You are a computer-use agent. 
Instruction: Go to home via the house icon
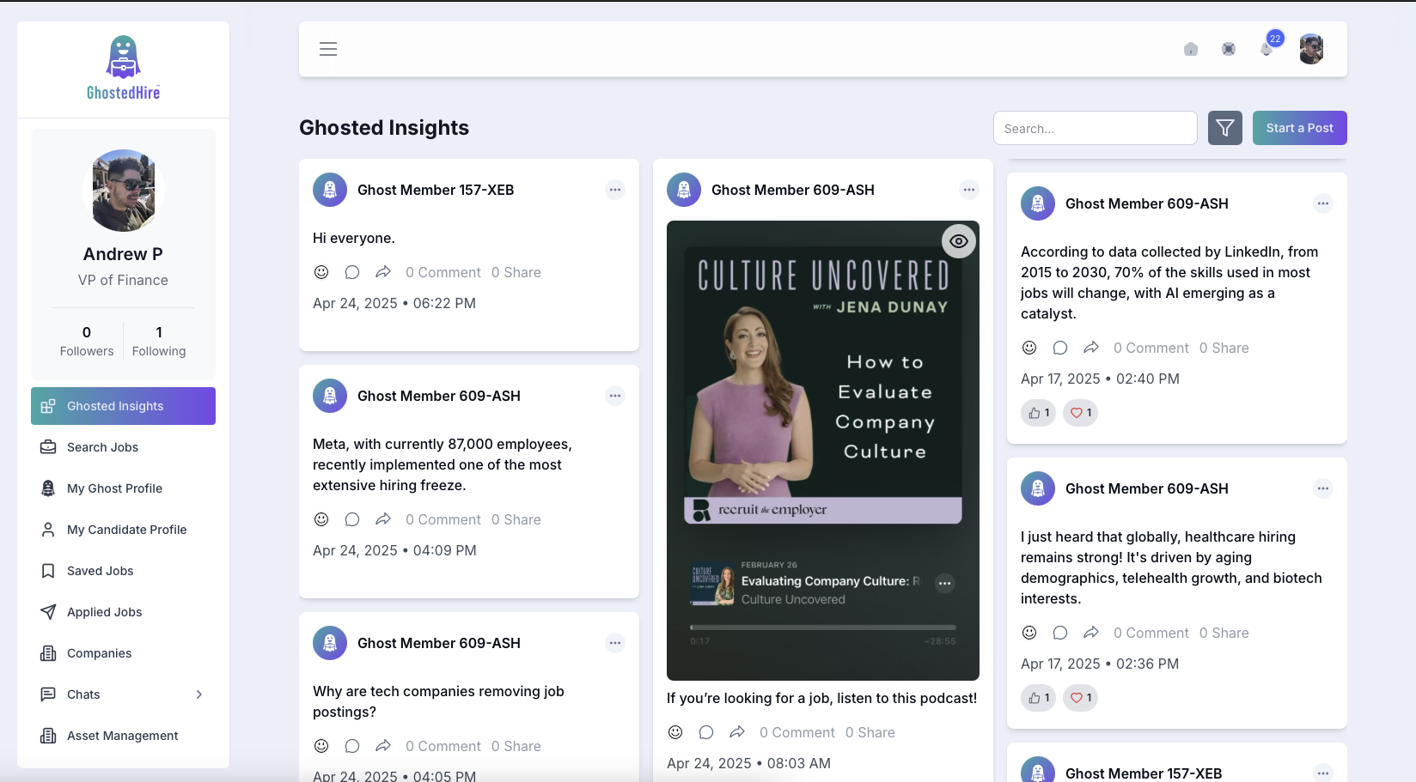point(1191,49)
